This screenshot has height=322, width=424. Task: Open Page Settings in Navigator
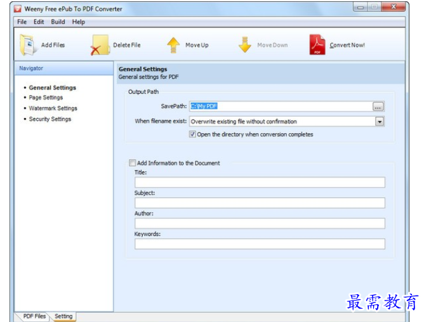(46, 98)
